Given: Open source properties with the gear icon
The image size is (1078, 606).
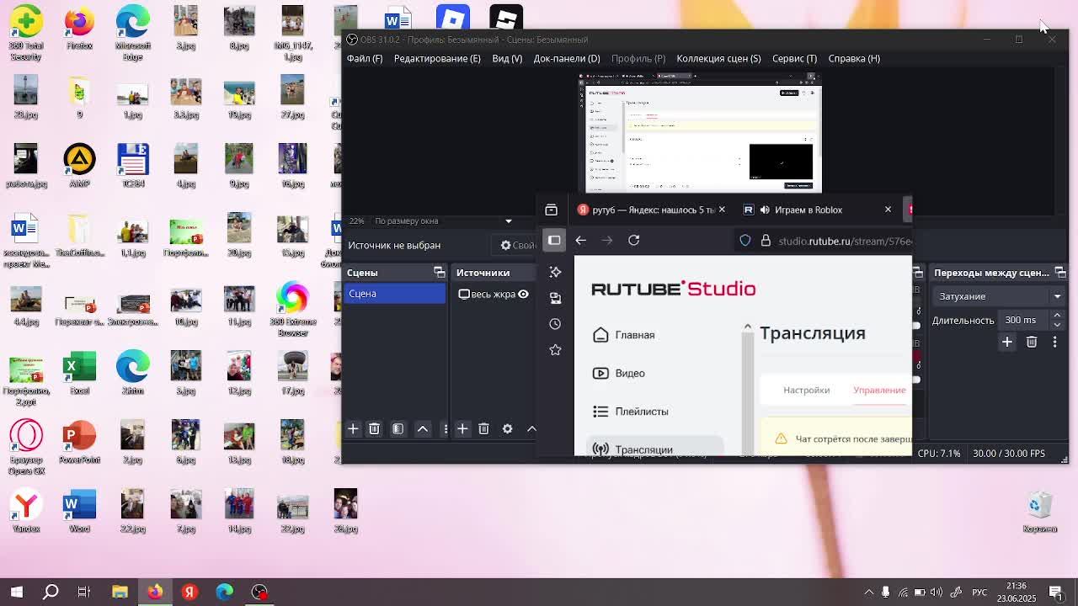Looking at the screenshot, I should tap(507, 429).
